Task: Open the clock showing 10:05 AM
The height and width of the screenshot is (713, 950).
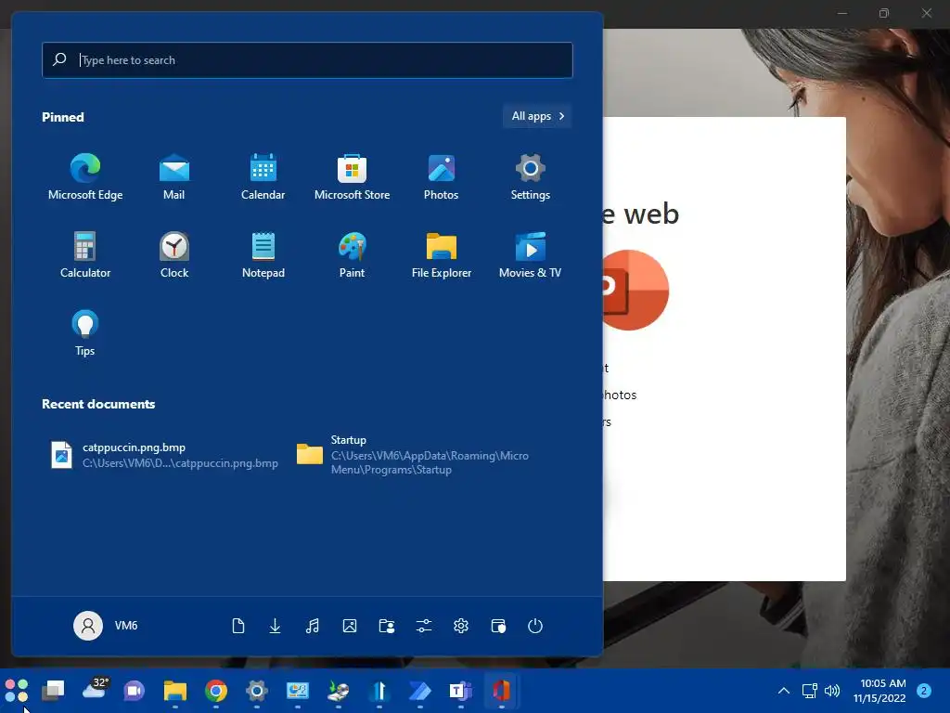Action: click(x=880, y=691)
